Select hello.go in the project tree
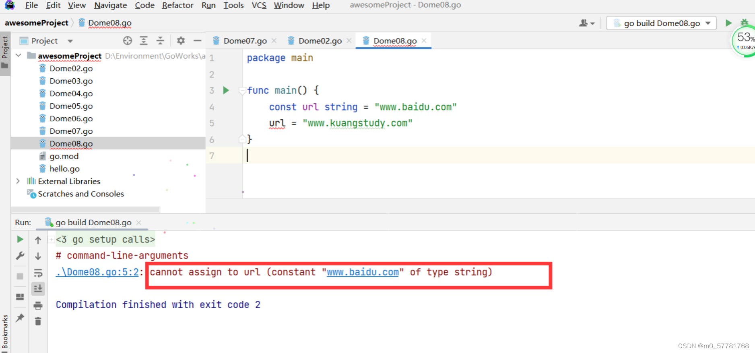The width and height of the screenshot is (755, 353). pos(64,169)
